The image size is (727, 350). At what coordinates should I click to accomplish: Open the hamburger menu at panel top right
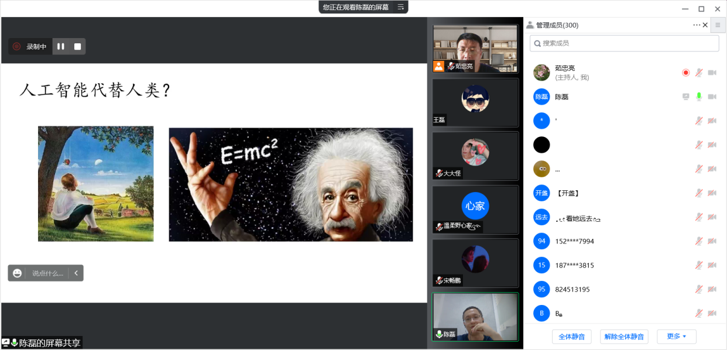pyautogui.click(x=718, y=25)
